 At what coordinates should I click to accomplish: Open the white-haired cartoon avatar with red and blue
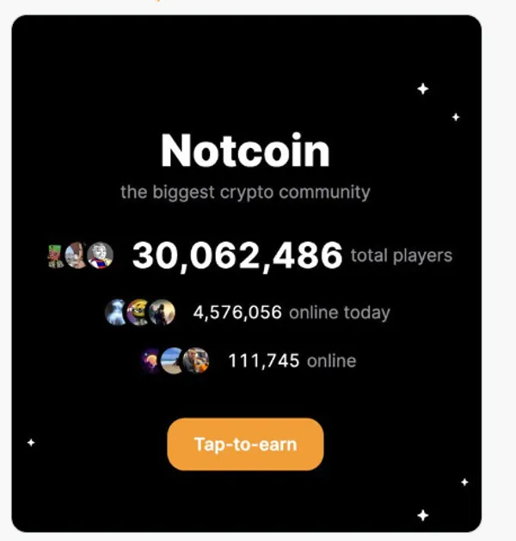click(x=101, y=255)
